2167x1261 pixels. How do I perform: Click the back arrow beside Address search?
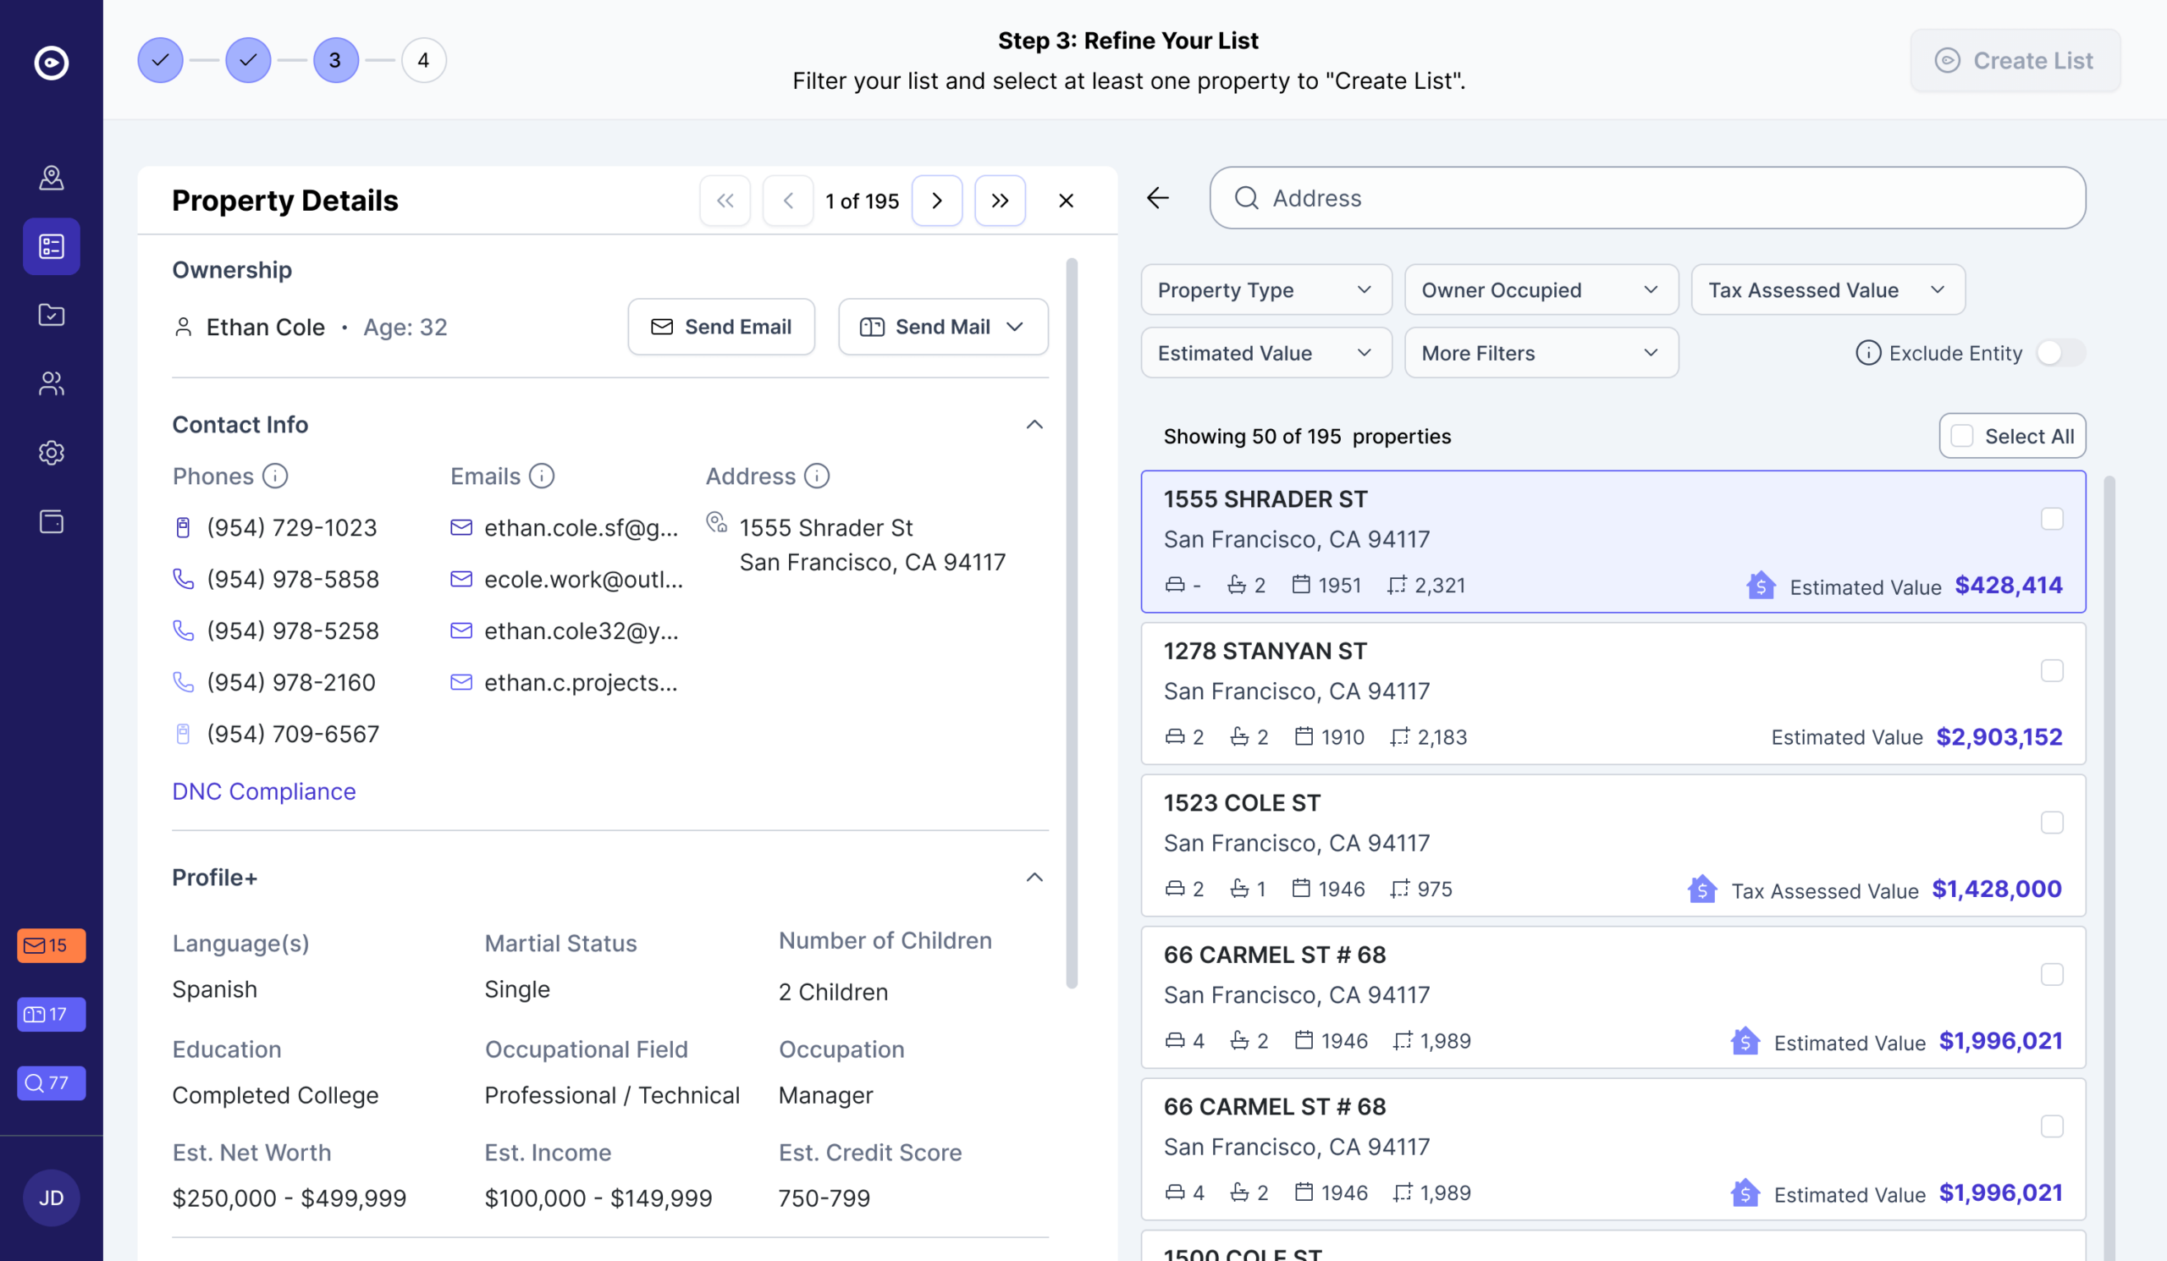1157,198
